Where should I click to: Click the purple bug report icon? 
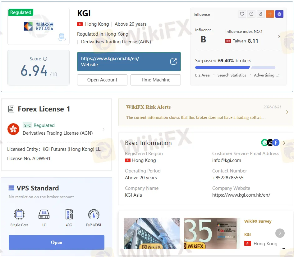(279, 14)
